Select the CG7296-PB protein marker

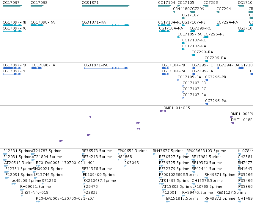coord(207,80)
